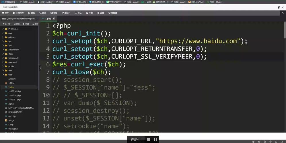The height and width of the screenshot is (143, 286).
Task: Switch to the 菜鸟教程 browser tab
Action: click(161, 2)
